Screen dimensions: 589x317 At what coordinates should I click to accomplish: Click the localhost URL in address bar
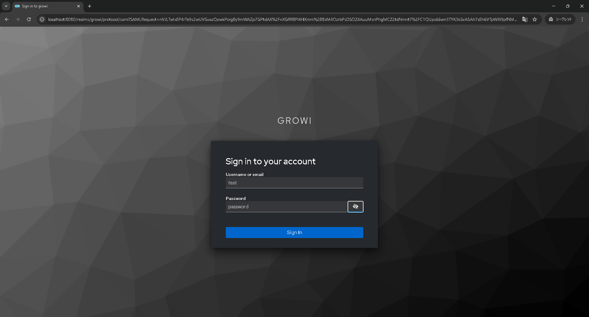click(282, 19)
